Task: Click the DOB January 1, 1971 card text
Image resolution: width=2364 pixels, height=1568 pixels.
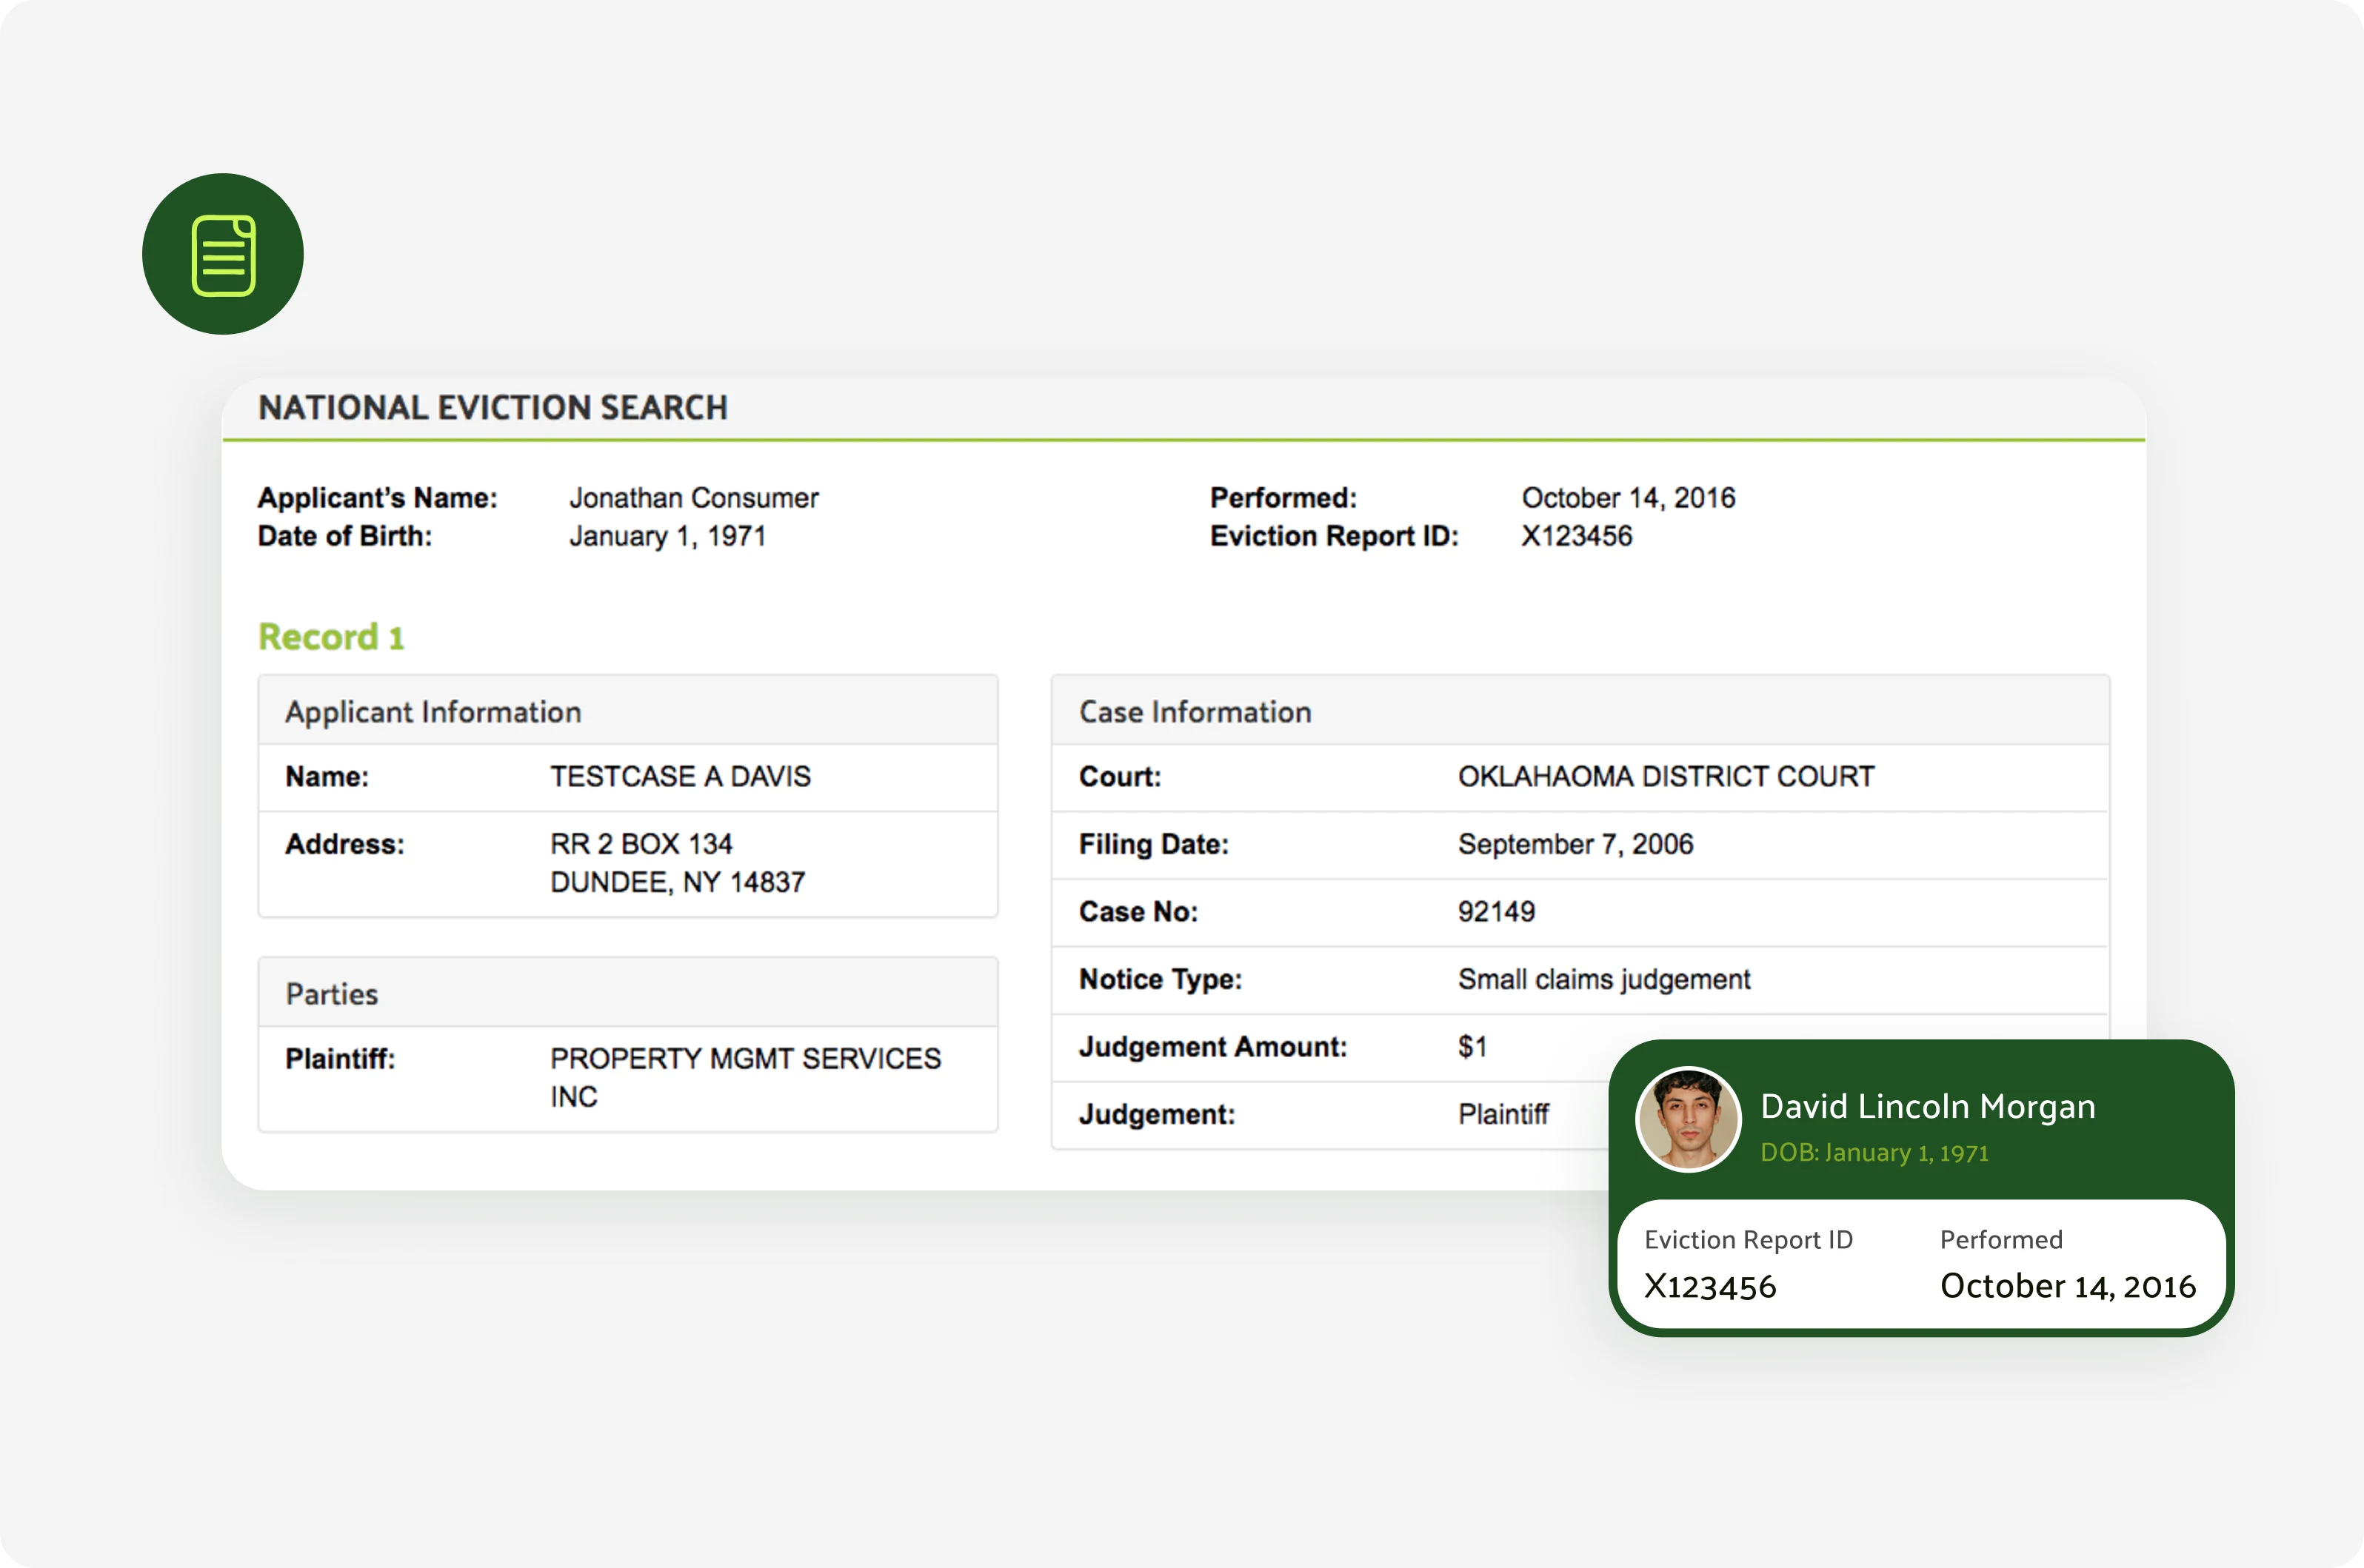Action: 1874,1153
